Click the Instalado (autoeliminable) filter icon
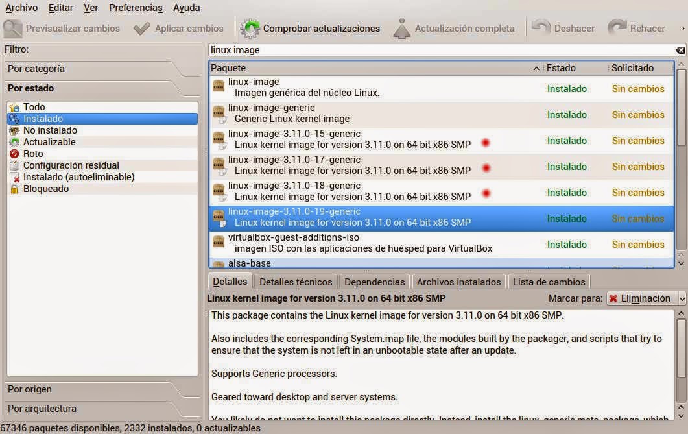The height and width of the screenshot is (434, 688). (14, 177)
